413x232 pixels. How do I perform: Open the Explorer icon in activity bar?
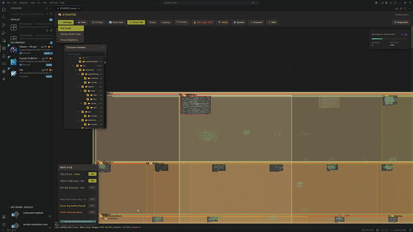[x=4, y=10]
